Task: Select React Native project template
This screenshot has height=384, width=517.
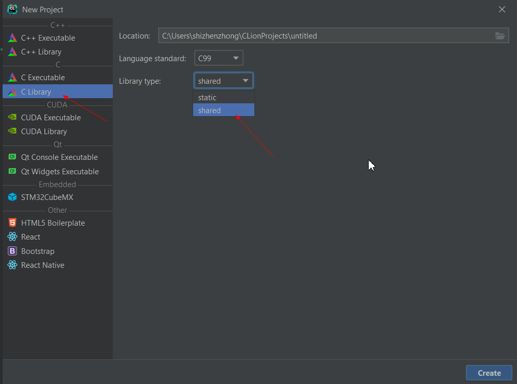Action: pyautogui.click(x=58, y=265)
